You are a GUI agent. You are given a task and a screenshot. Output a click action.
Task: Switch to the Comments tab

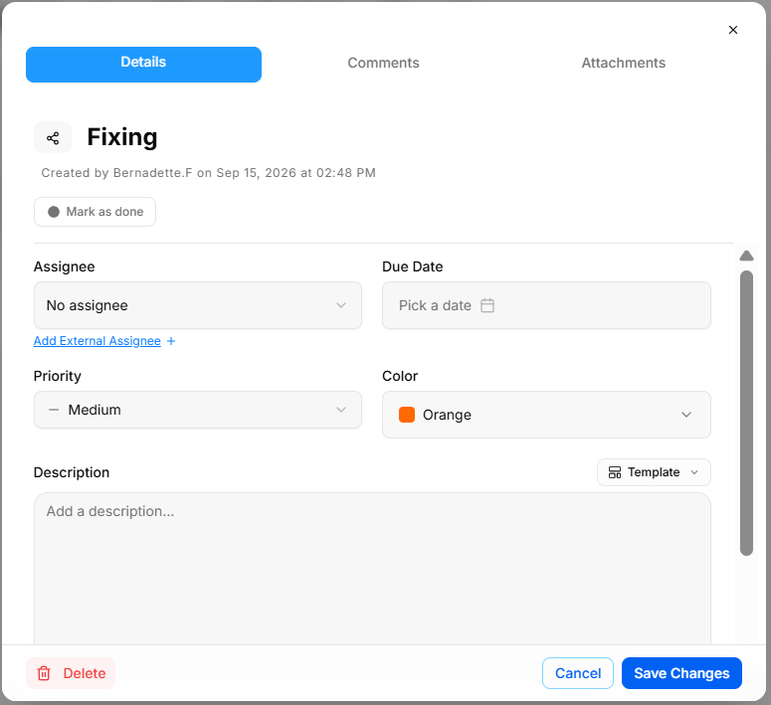point(384,63)
